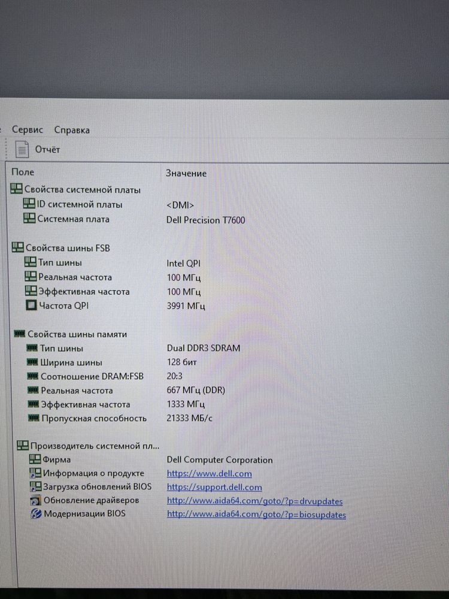Select the Свойства системной платы label
Image resolution: width=449 pixels, height=599 pixels.
(x=83, y=189)
